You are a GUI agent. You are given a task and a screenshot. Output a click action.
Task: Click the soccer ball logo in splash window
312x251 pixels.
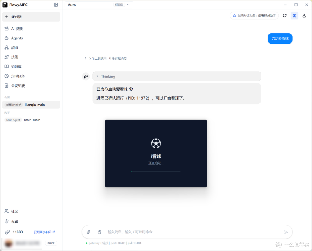coord(156,143)
